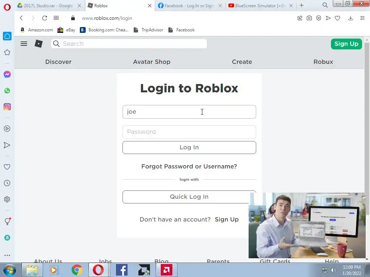Open My Flow sidebar arrow icon
The image size is (370, 277).
(7, 145)
